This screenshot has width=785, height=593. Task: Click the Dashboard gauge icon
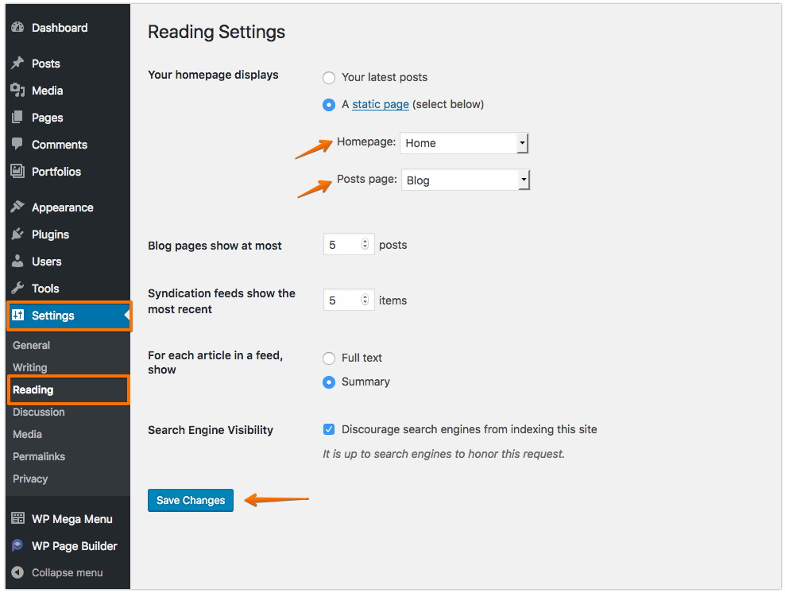coord(17,28)
